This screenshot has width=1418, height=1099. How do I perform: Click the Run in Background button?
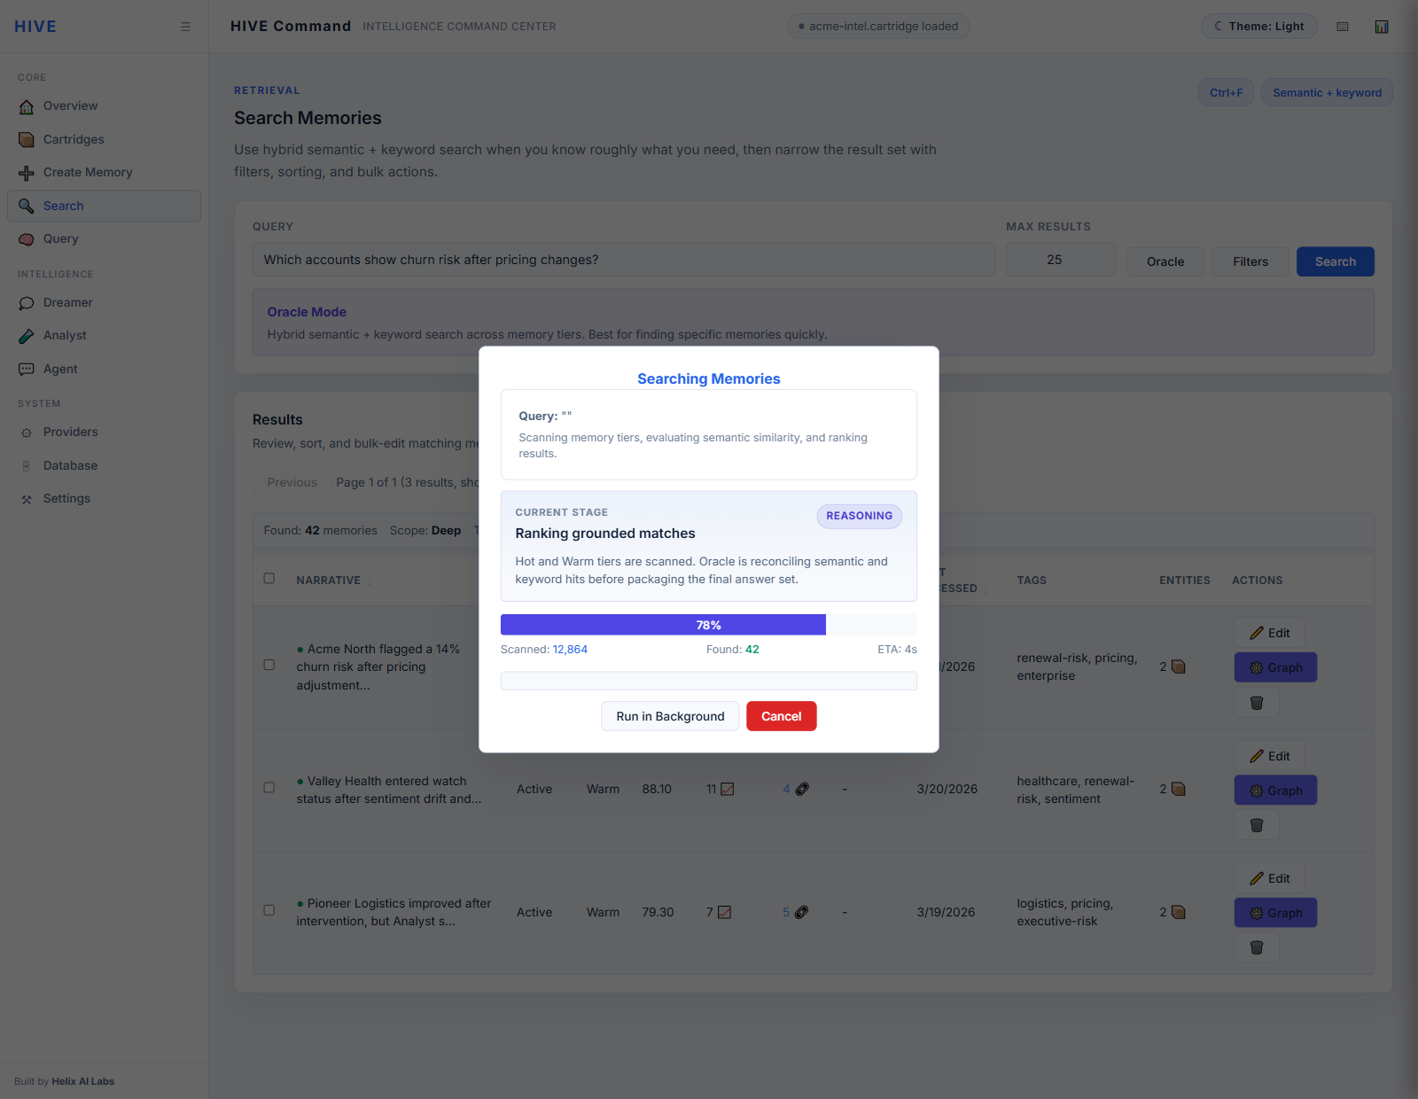670,715
